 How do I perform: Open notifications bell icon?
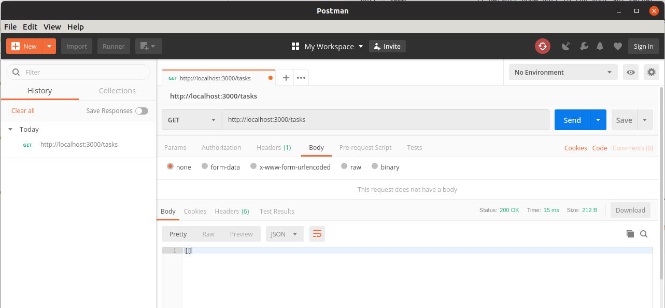pos(600,46)
